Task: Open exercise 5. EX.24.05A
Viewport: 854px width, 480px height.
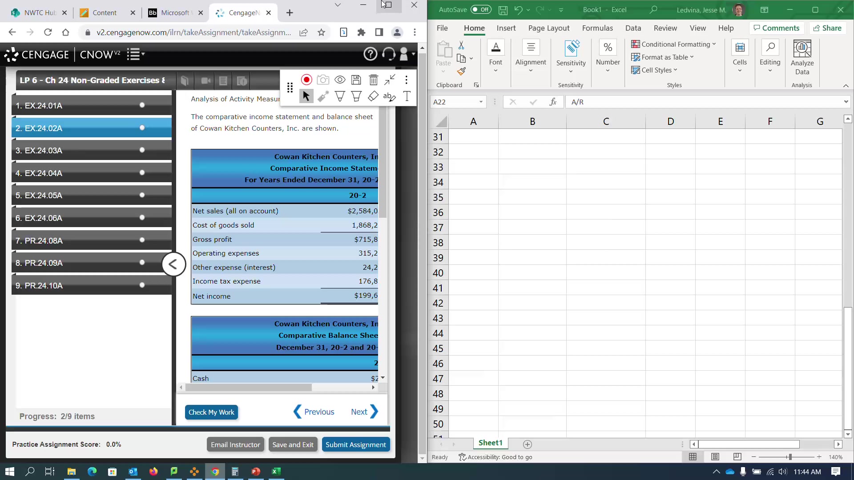Action: point(92,196)
